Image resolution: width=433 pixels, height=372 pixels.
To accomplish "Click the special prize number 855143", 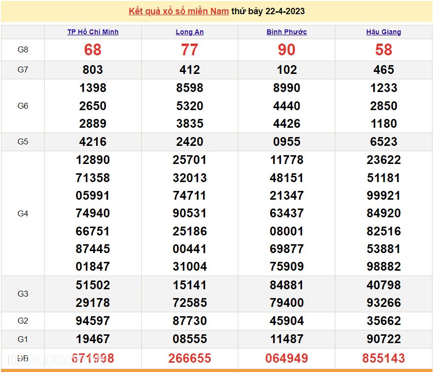I will click(383, 358).
